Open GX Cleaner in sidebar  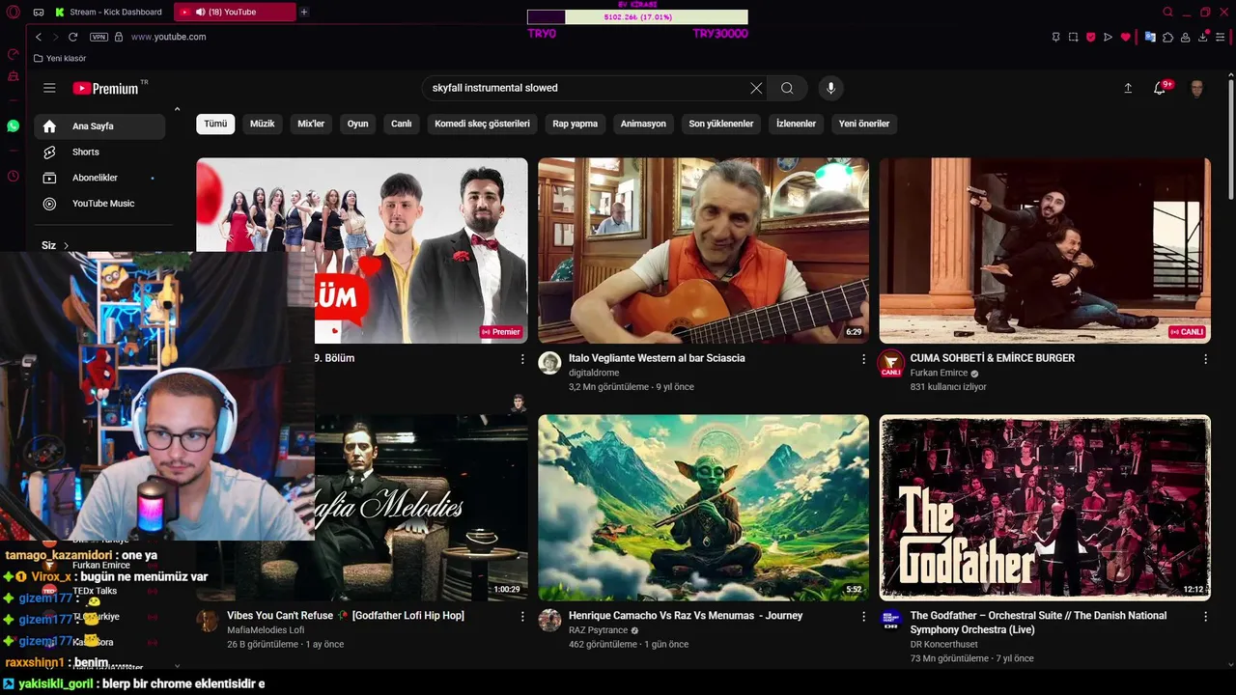click(x=14, y=76)
